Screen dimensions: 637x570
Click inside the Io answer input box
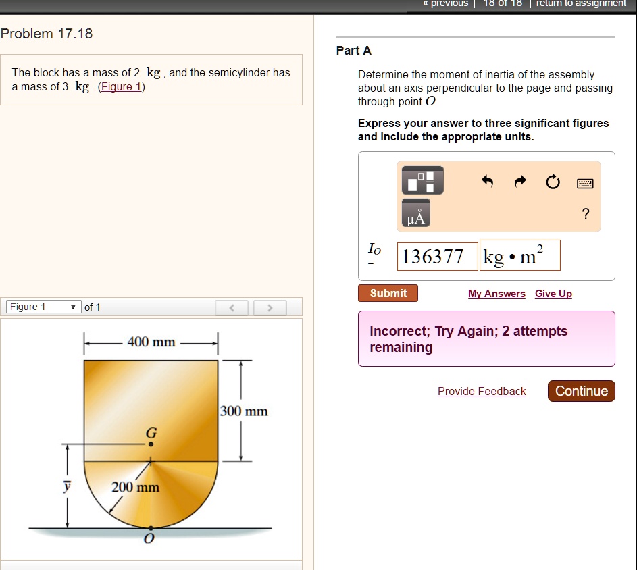(x=436, y=255)
